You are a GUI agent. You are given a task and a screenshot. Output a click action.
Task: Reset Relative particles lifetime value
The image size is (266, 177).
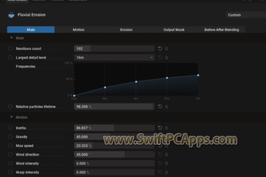(x=160, y=107)
